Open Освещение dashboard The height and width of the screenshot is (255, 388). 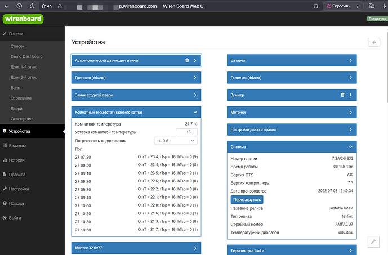21,119
